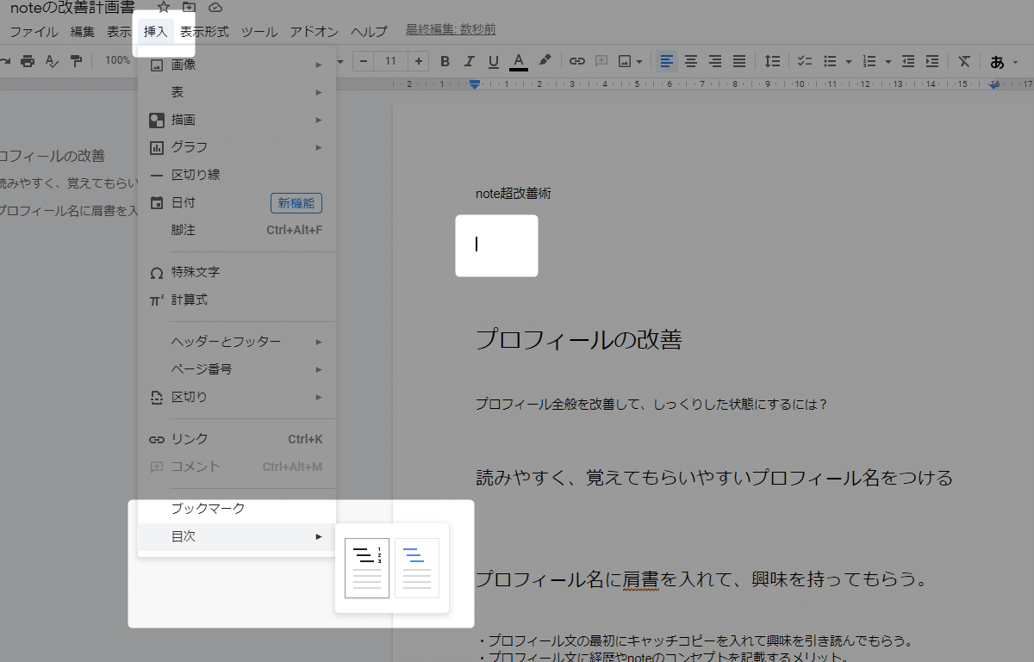Screen dimensions: 1034x662
Task: Click the 挿入 menu
Action: pyautogui.click(x=156, y=32)
